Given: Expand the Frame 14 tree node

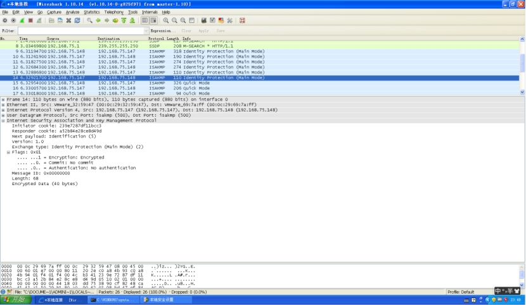Looking at the screenshot, I should tap(3, 100).
